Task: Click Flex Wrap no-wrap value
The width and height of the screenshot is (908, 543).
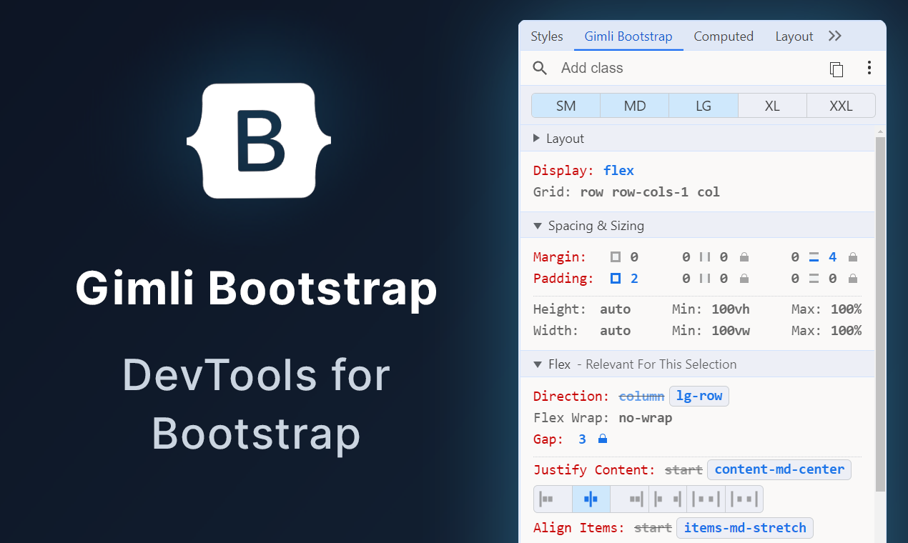Action: click(x=645, y=417)
